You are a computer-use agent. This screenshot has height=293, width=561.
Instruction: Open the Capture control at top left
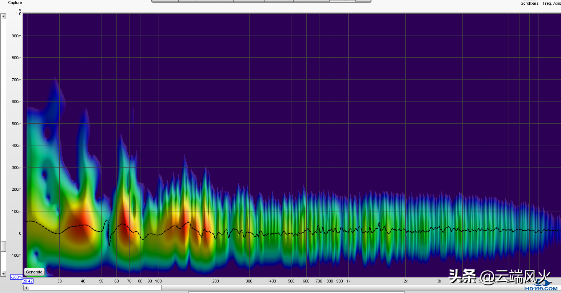click(x=15, y=3)
